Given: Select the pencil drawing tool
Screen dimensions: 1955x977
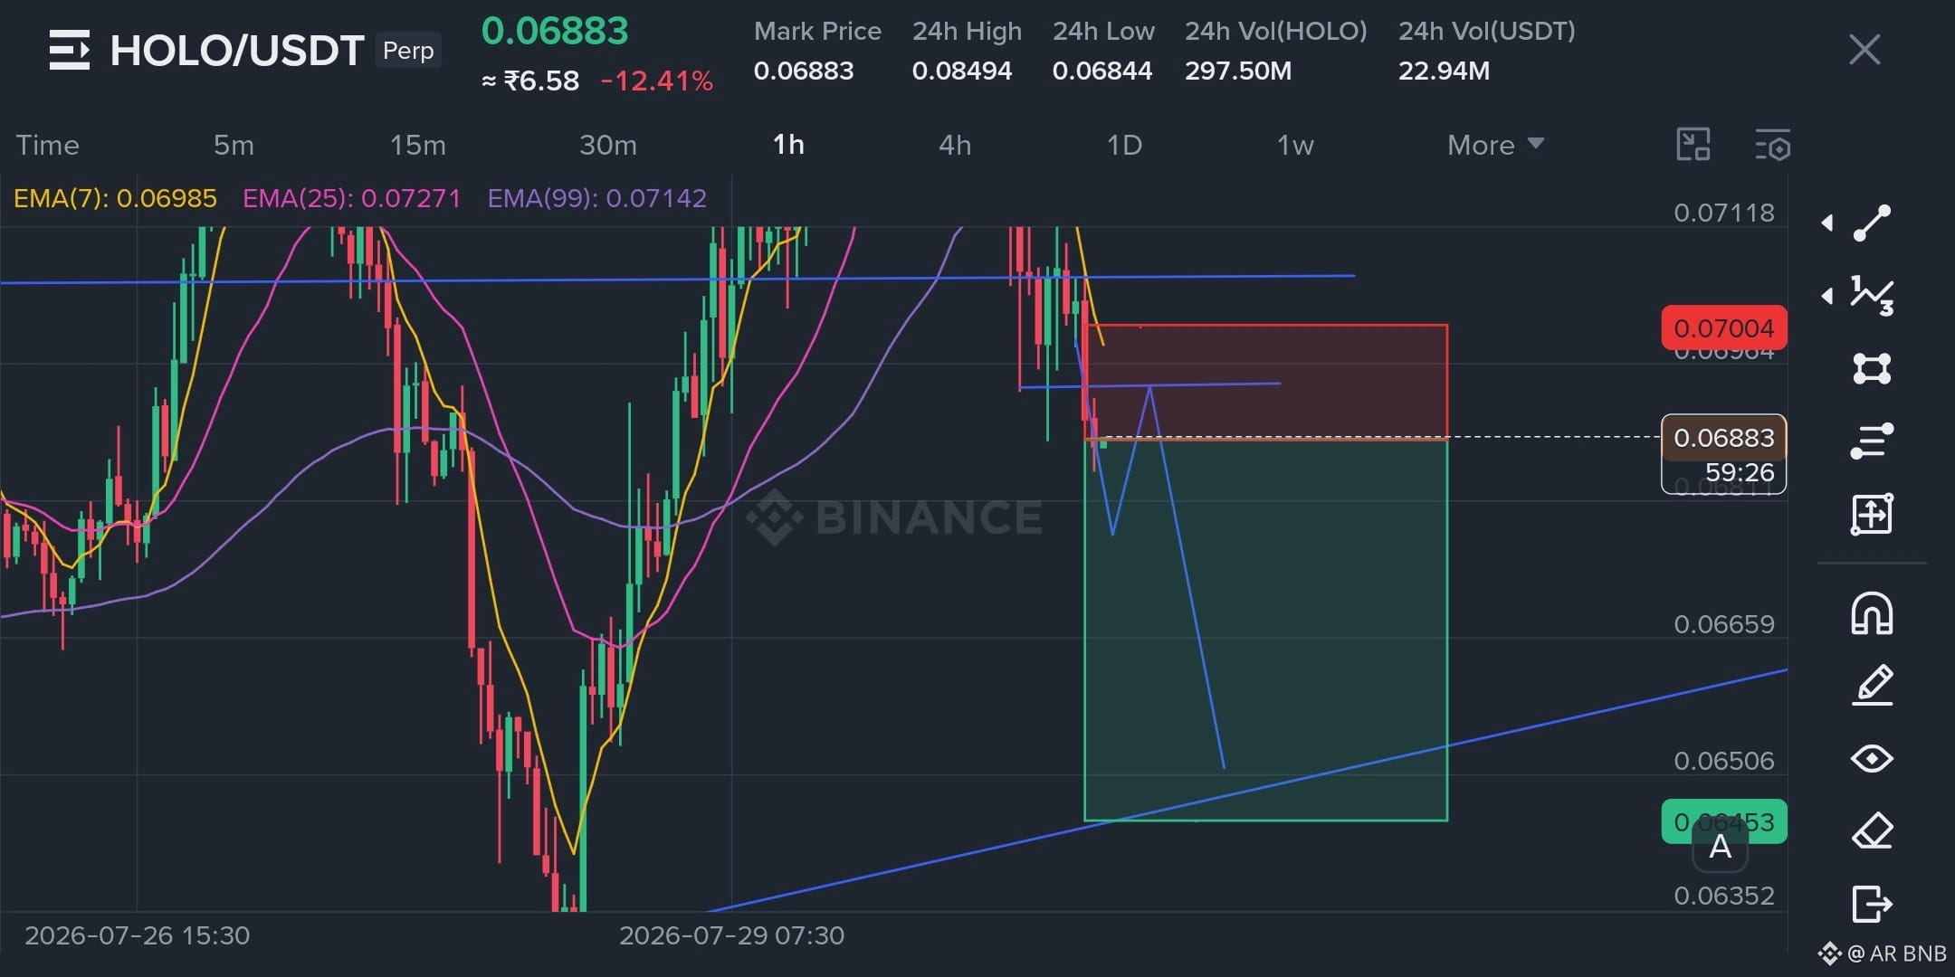Looking at the screenshot, I should coord(1872,685).
